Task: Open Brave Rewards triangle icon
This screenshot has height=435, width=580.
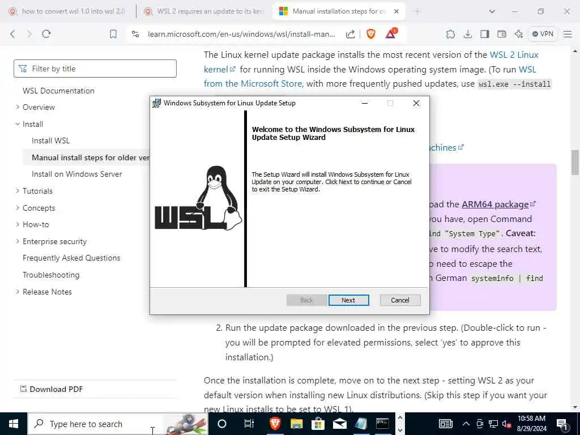Action: (391, 33)
